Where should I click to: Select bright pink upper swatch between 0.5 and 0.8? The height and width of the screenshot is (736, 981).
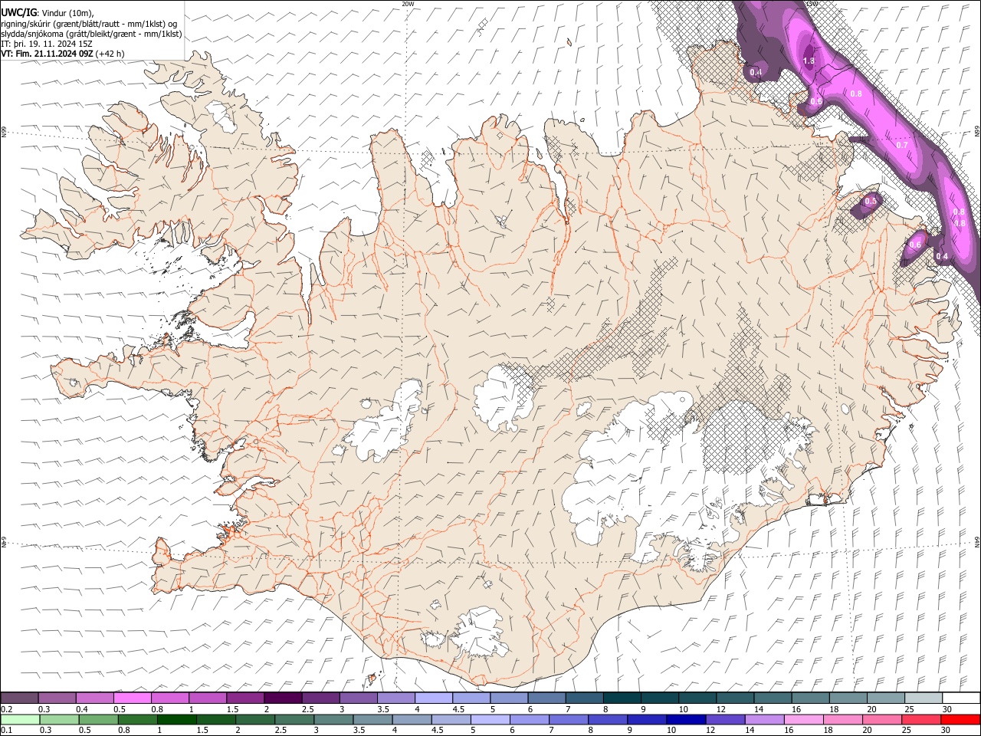tap(132, 698)
